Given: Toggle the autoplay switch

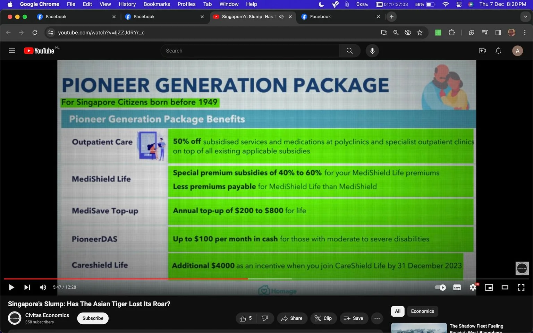Looking at the screenshot, I should pos(440,287).
